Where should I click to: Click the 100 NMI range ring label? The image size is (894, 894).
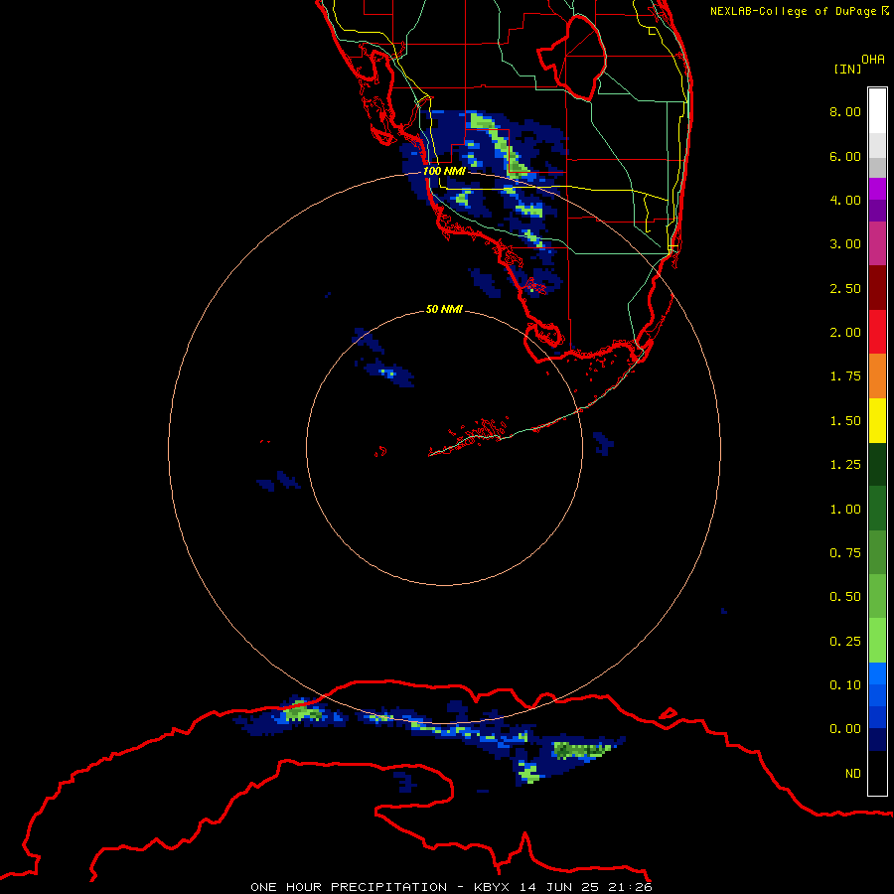click(444, 171)
